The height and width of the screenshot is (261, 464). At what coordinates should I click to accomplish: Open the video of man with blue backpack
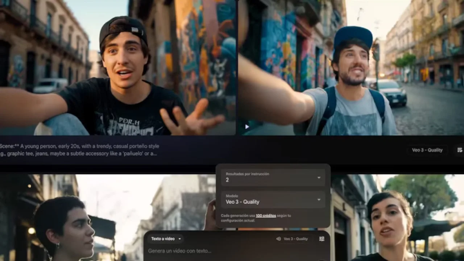coord(351,67)
